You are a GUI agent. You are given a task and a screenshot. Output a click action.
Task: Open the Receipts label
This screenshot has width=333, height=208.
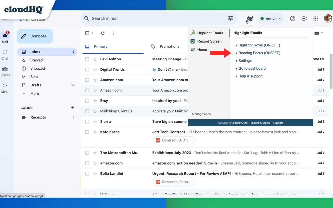tap(47, 117)
